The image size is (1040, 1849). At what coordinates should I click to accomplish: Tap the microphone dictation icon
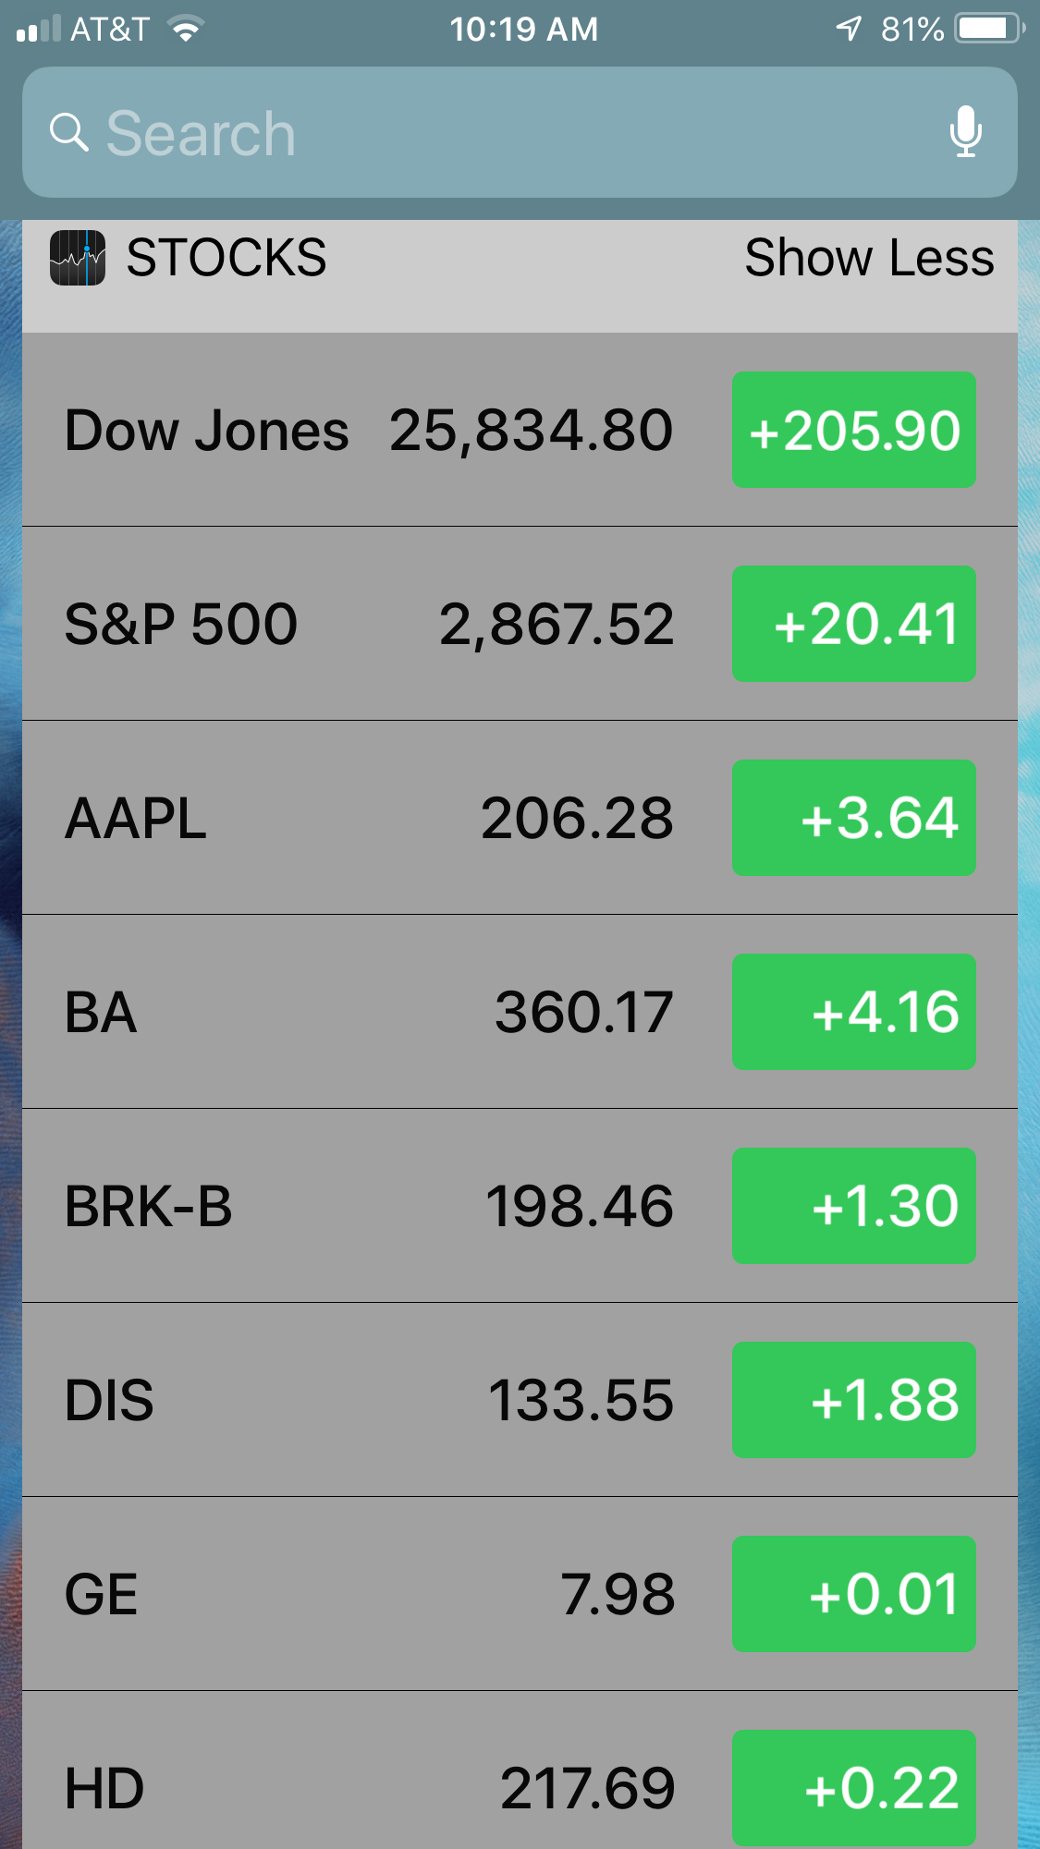pyautogui.click(x=965, y=131)
